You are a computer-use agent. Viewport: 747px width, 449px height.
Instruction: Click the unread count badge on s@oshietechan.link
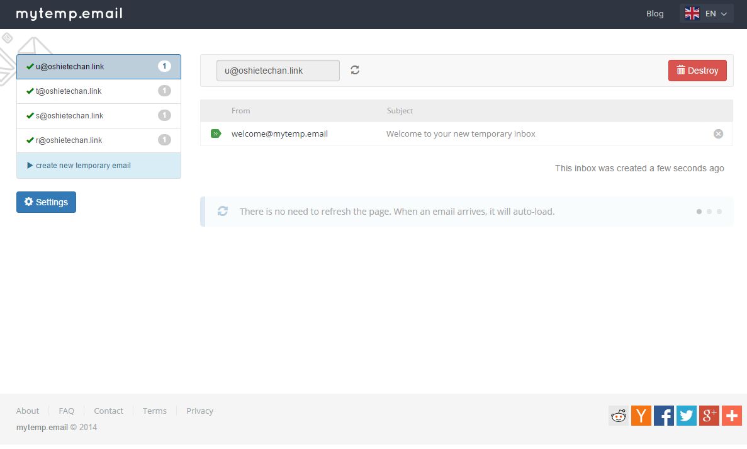click(x=164, y=115)
